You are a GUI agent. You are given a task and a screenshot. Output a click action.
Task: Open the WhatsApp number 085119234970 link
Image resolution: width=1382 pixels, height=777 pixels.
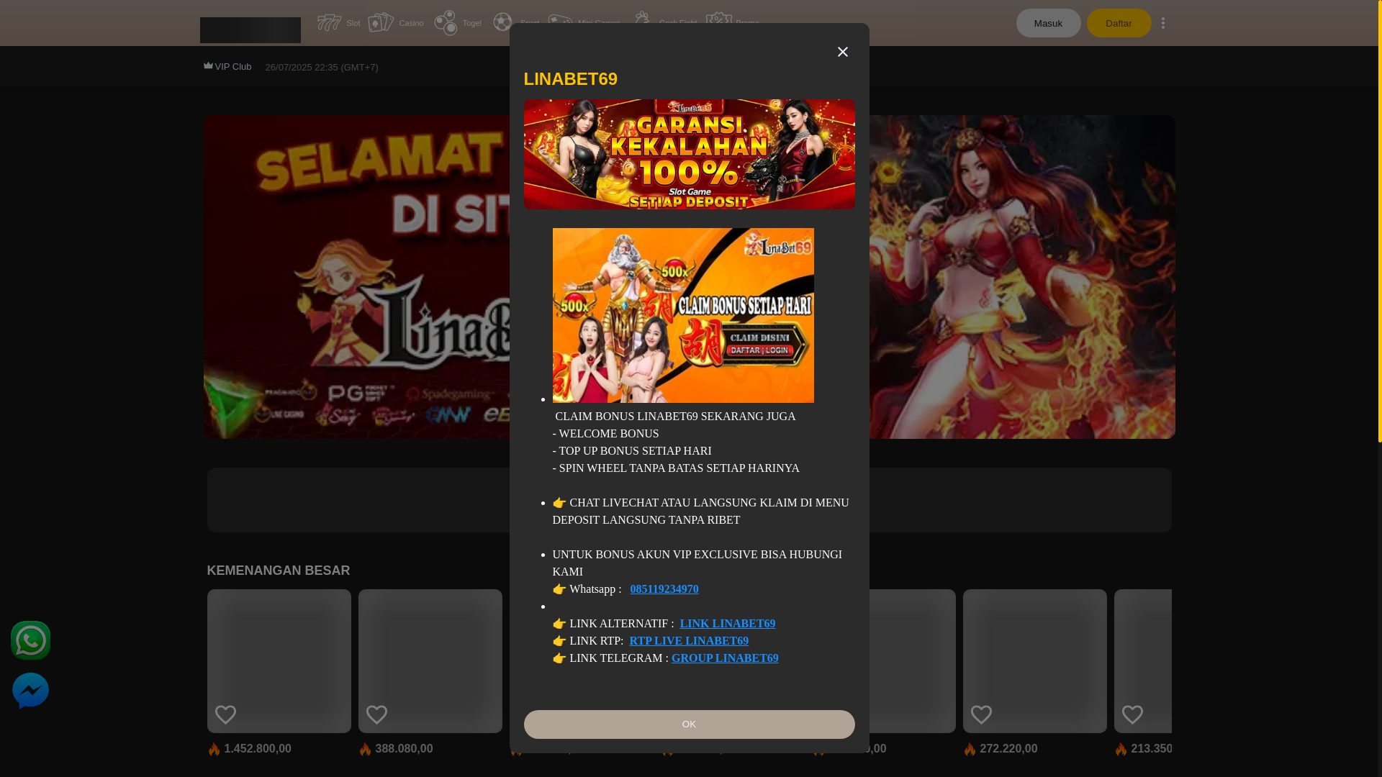coord(664,589)
